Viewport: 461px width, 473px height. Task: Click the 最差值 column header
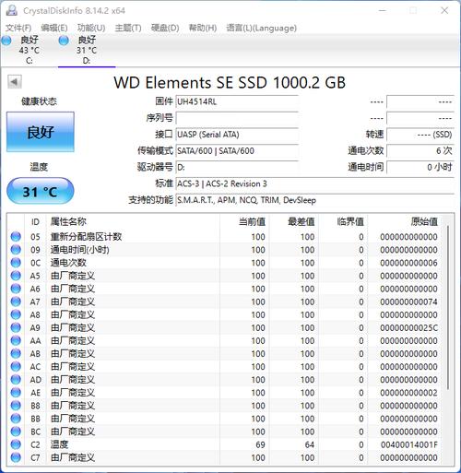pos(294,221)
